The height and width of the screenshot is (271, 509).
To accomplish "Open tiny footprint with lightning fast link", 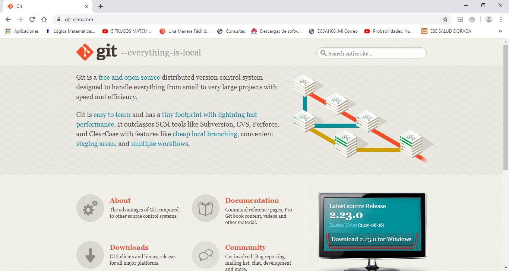I will tap(209, 115).
